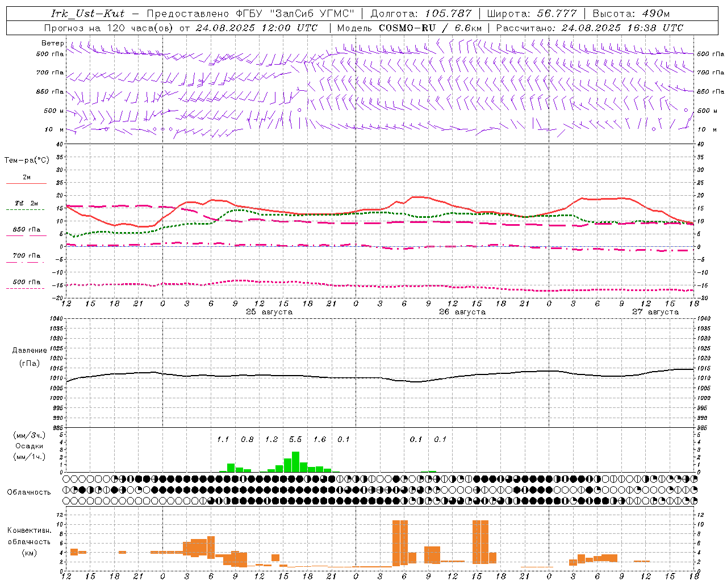Click the 26 августа date label
This screenshot has height=581, width=727.
[x=462, y=312]
